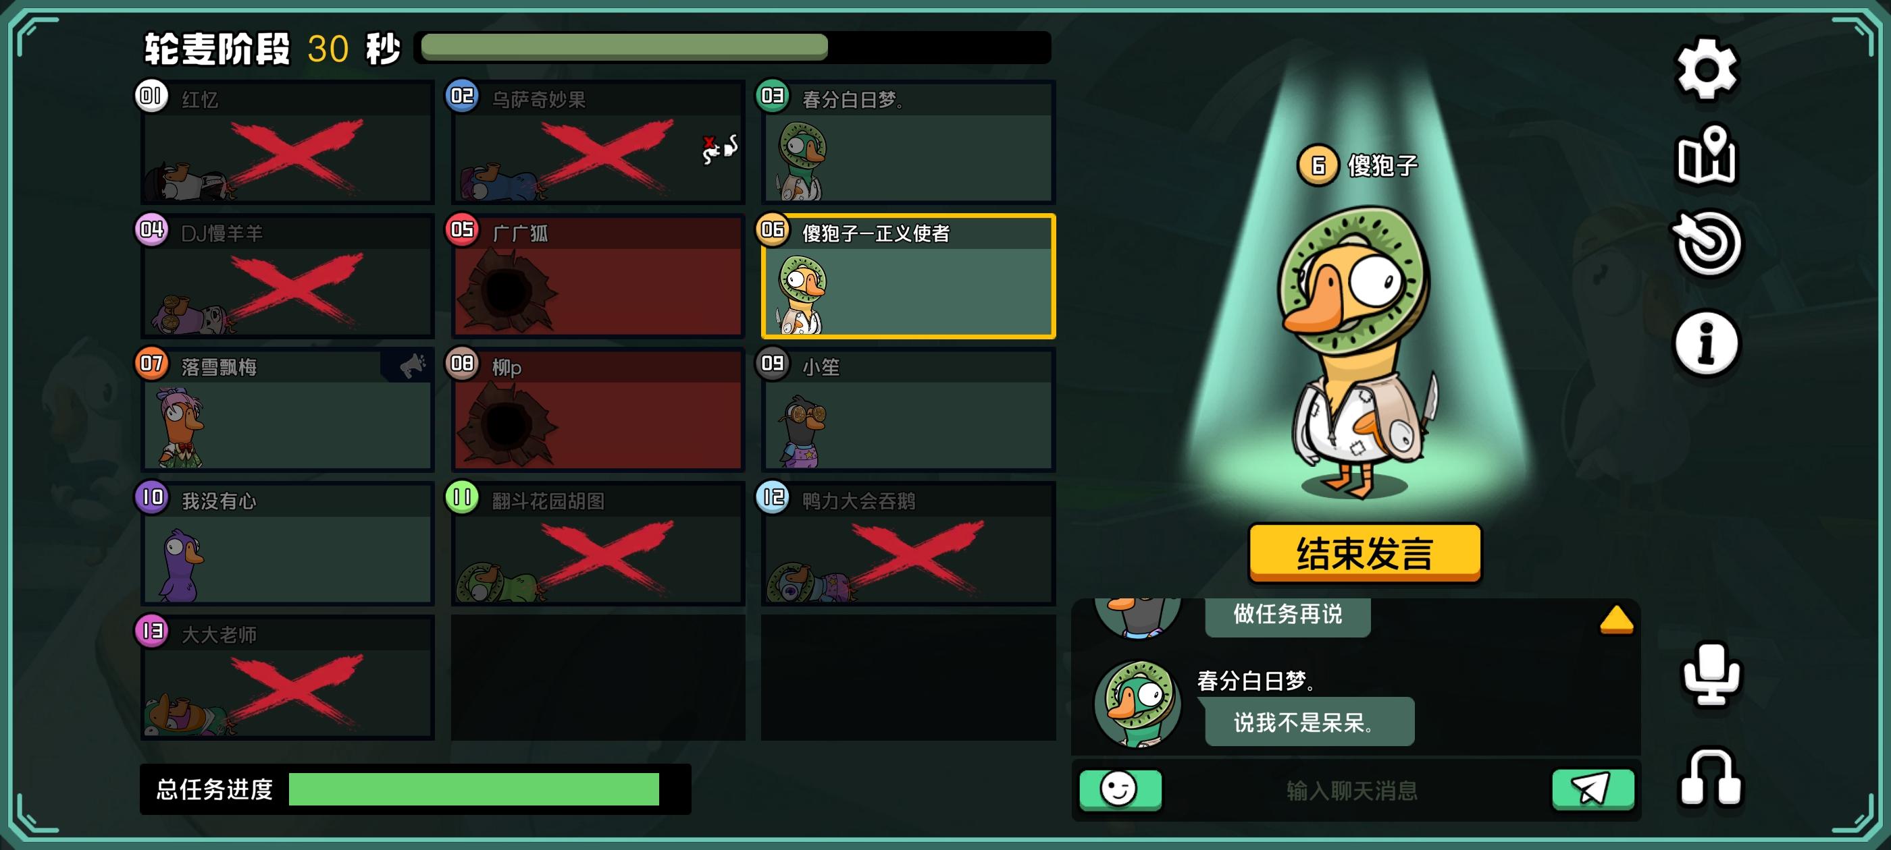This screenshot has height=850, width=1891.
Task: Click the chat input field 输入聊天消息
Action: (x=1352, y=790)
